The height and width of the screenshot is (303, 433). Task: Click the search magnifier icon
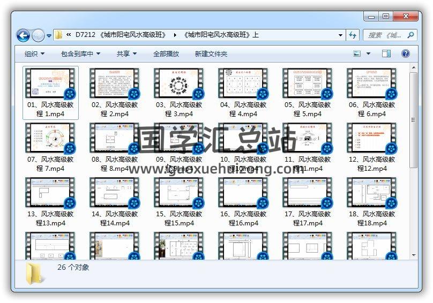coord(410,35)
